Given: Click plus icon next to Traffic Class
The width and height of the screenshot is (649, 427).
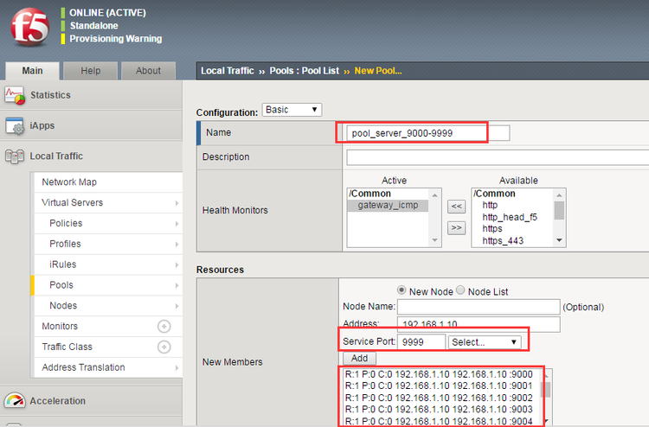Looking at the screenshot, I should [164, 347].
